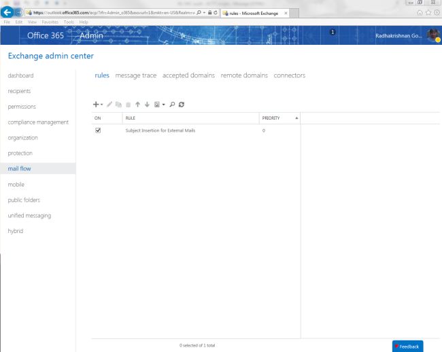Image resolution: width=442 pixels, height=352 pixels.
Task: Open public folders in the sidebar
Action: click(x=24, y=200)
